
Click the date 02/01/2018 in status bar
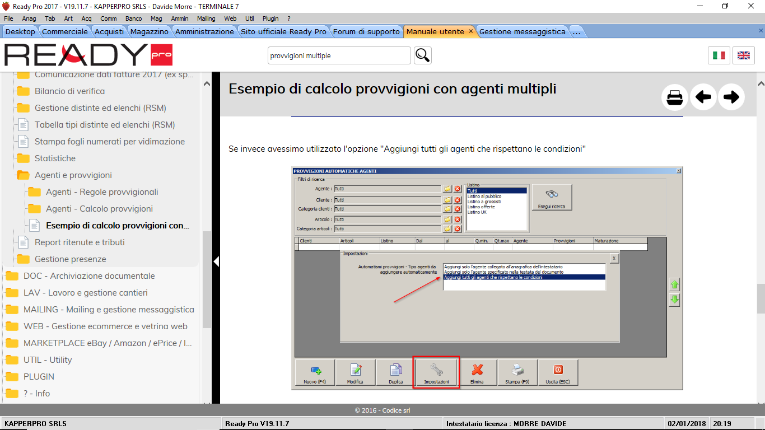687,423
